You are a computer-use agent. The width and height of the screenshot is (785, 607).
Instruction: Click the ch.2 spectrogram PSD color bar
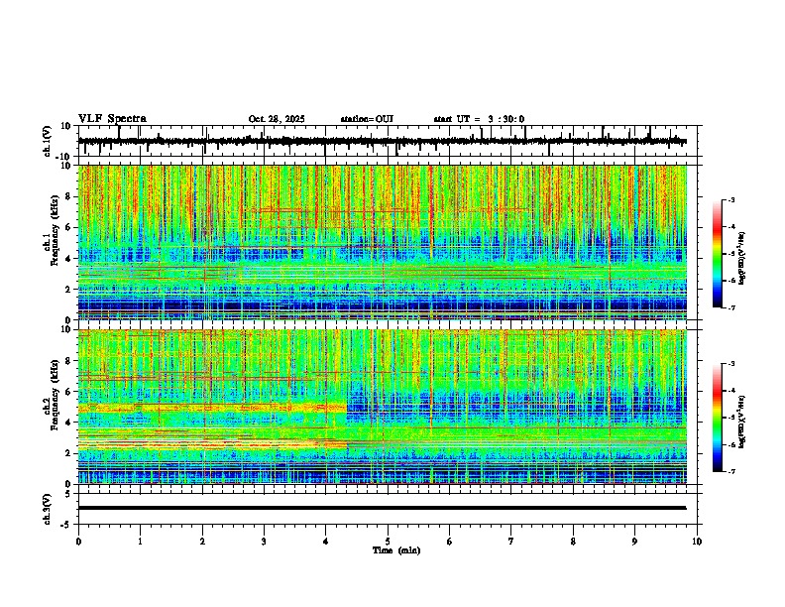pyautogui.click(x=718, y=418)
